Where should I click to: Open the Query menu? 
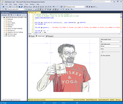pyautogui.click(x=15, y=4)
